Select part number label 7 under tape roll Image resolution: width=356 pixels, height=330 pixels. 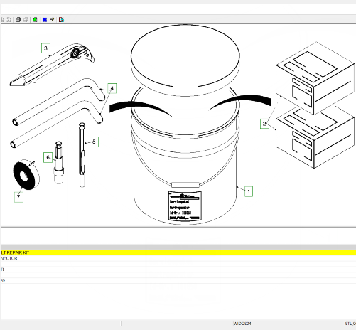(18, 197)
